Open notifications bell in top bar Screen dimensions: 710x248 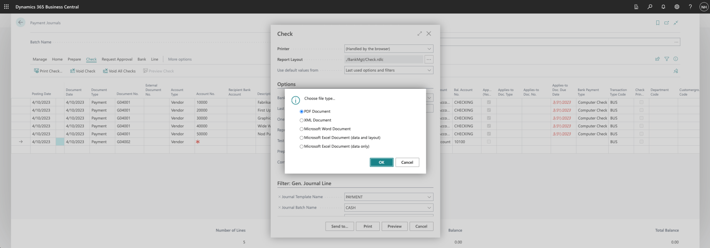[x=663, y=7]
